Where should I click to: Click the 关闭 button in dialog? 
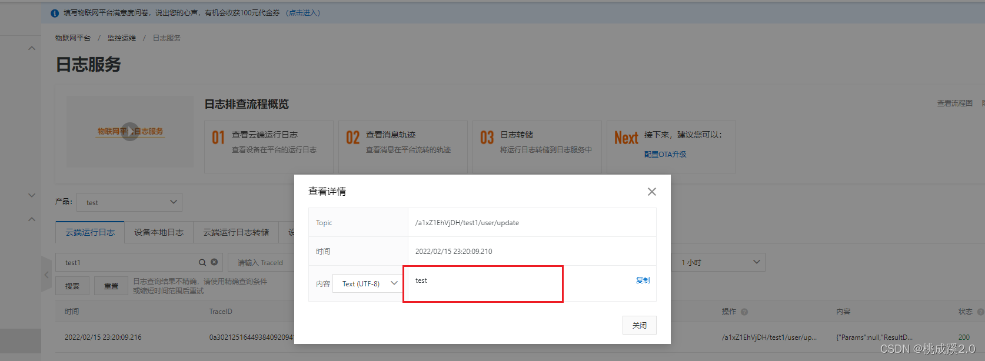639,325
